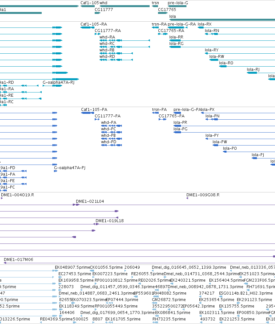The image size is (275, 324).
Task: Click EST EK007223.5prime label
Action: pos(110,274)
